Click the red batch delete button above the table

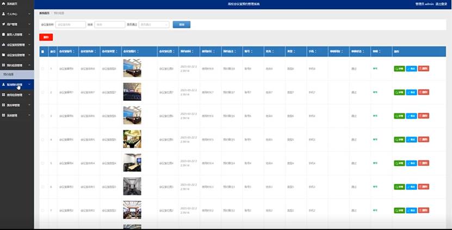(46, 37)
